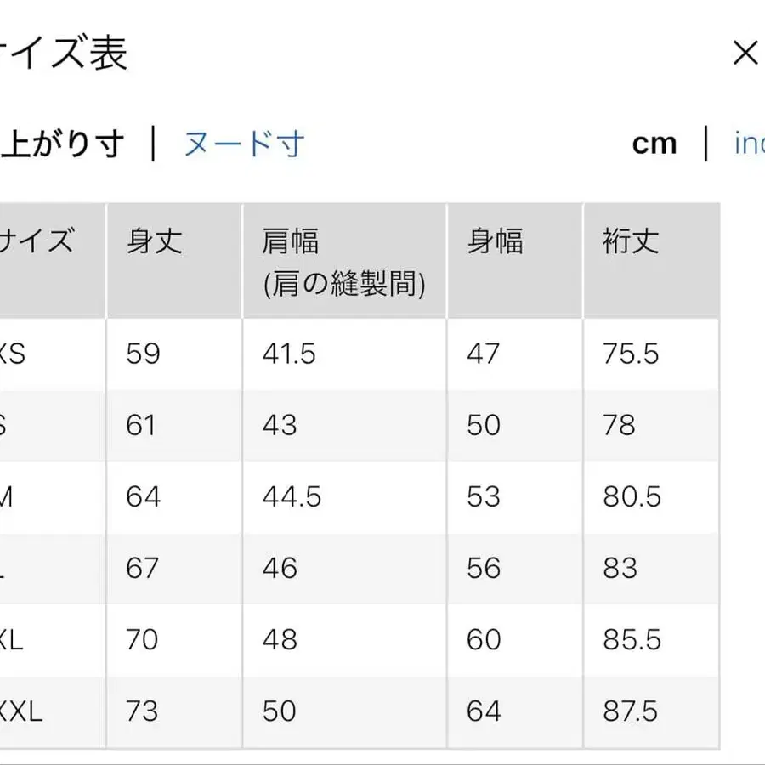Switch to 上がり寸 measurement mode
This screenshot has height=765, width=765.
(62, 144)
